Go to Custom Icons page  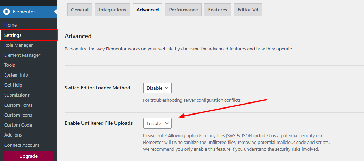(18, 115)
